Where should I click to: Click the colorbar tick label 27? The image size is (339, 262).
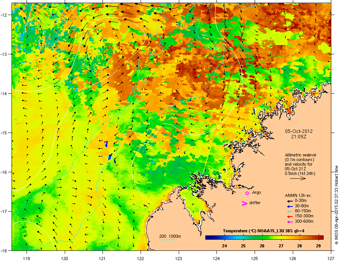tap(281, 246)
